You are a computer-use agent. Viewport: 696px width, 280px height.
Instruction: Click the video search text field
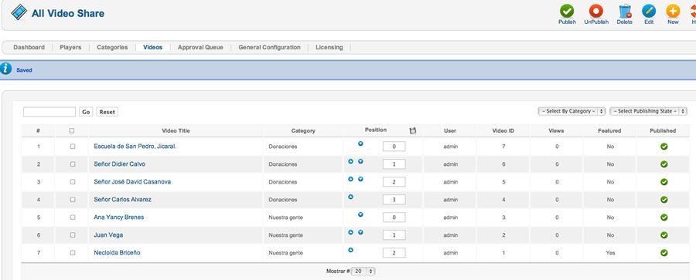click(49, 112)
